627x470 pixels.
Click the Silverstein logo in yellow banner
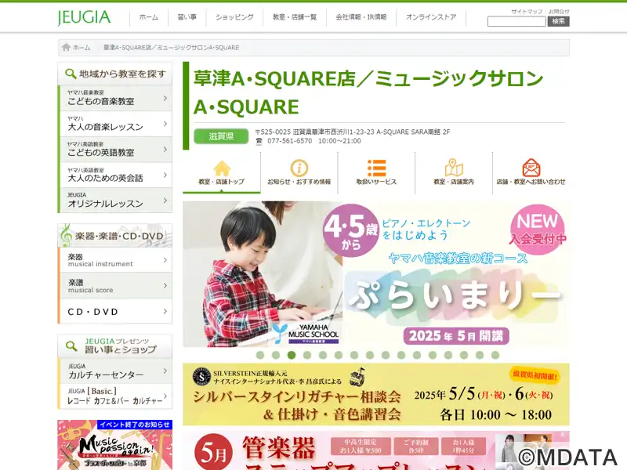click(x=202, y=377)
